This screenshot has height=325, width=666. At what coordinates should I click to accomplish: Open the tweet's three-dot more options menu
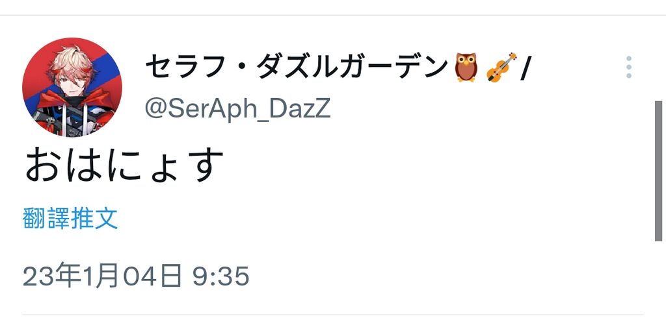coord(629,67)
